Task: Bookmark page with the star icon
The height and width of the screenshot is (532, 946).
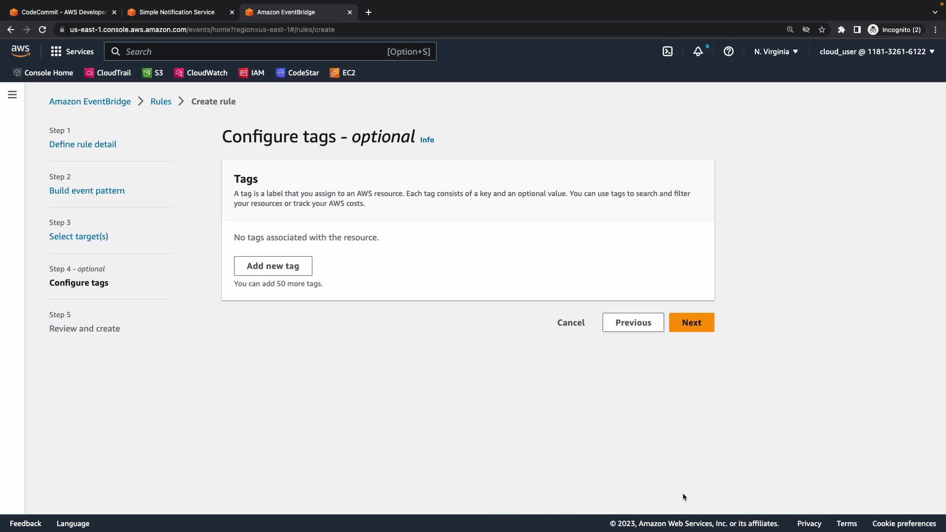Action: pyautogui.click(x=822, y=30)
